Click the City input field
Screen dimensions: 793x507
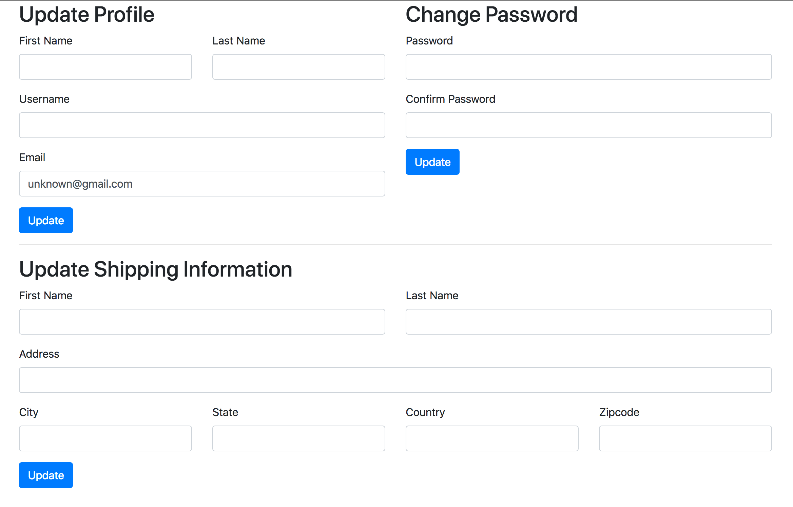click(x=105, y=438)
